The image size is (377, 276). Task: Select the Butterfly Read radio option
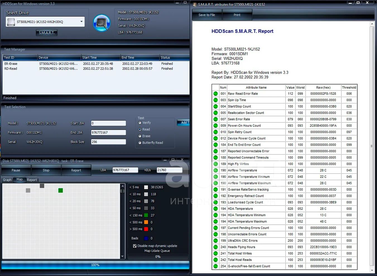(x=140, y=143)
